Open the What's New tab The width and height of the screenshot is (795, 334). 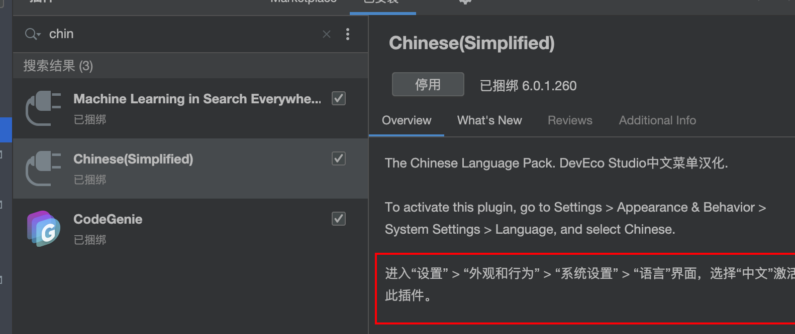coord(489,120)
